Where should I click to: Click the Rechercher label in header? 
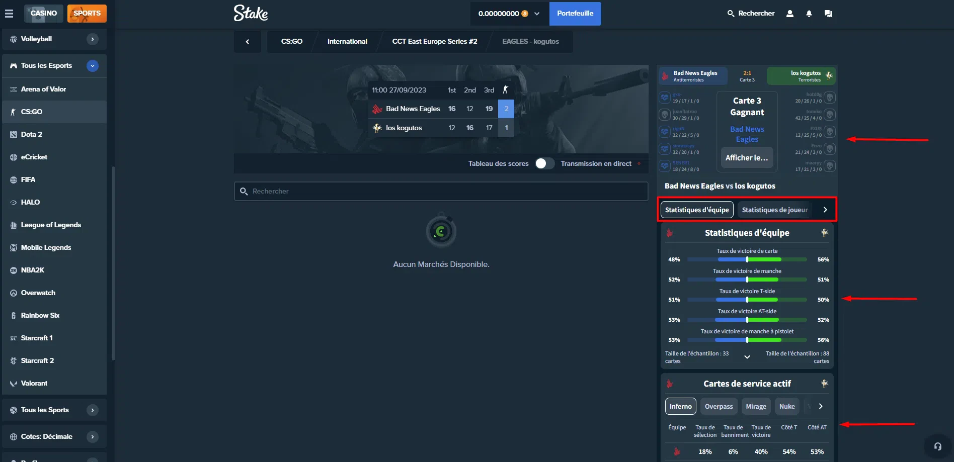click(756, 14)
